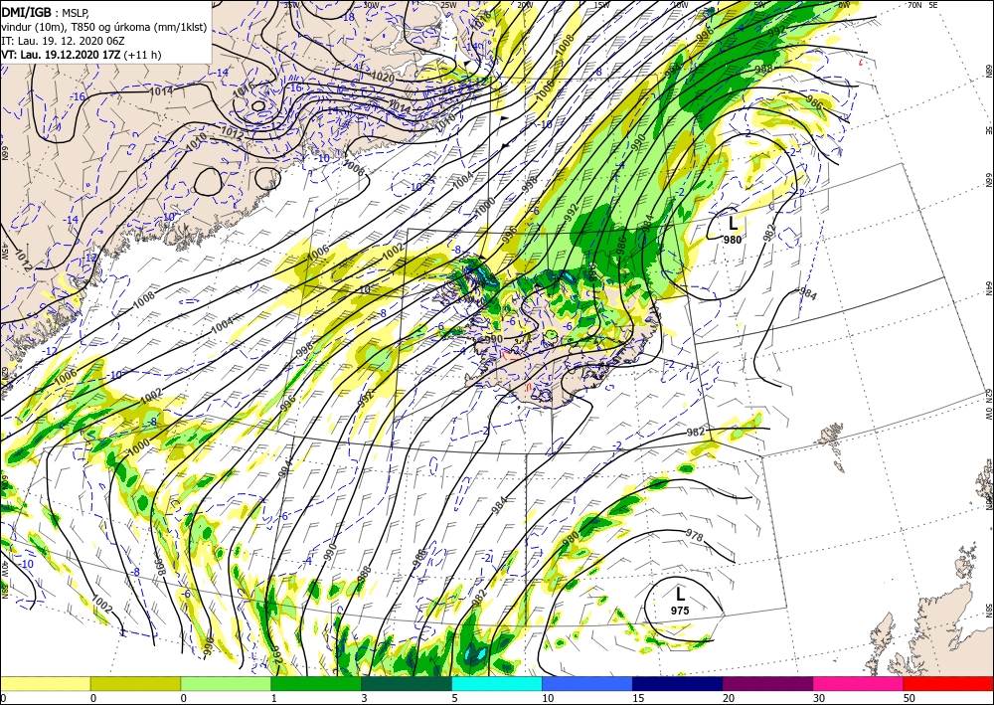Click the "10W" longitude label
This screenshot has width=994, height=705.
pyautogui.click(x=680, y=4)
